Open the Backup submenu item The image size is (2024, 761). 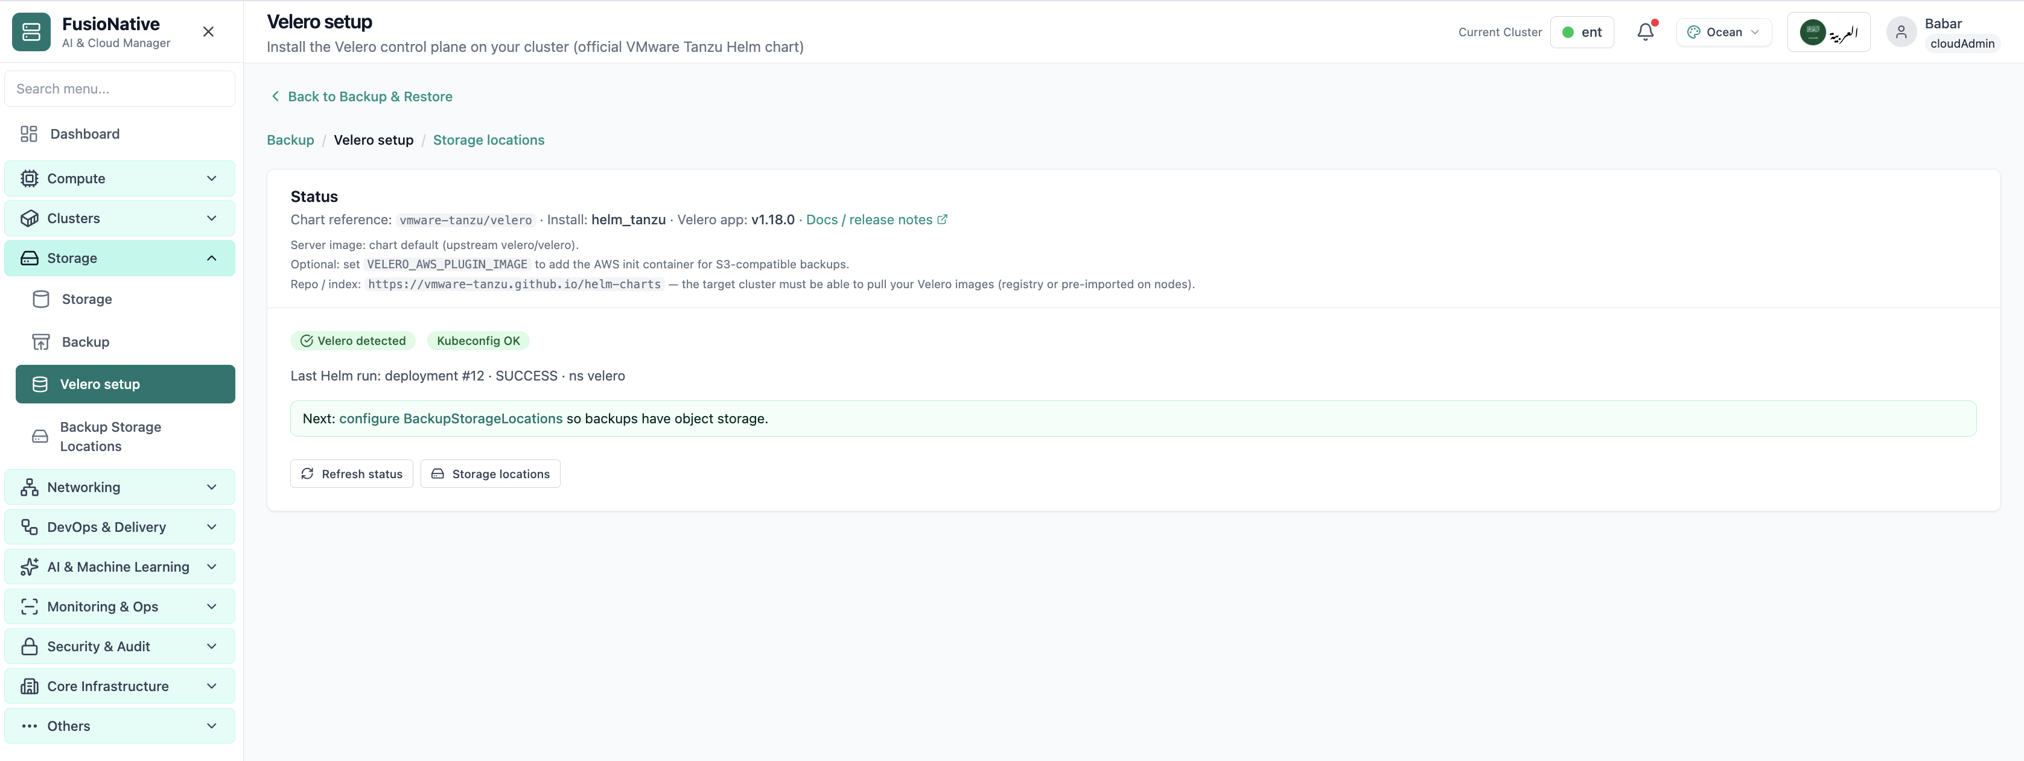126,342
